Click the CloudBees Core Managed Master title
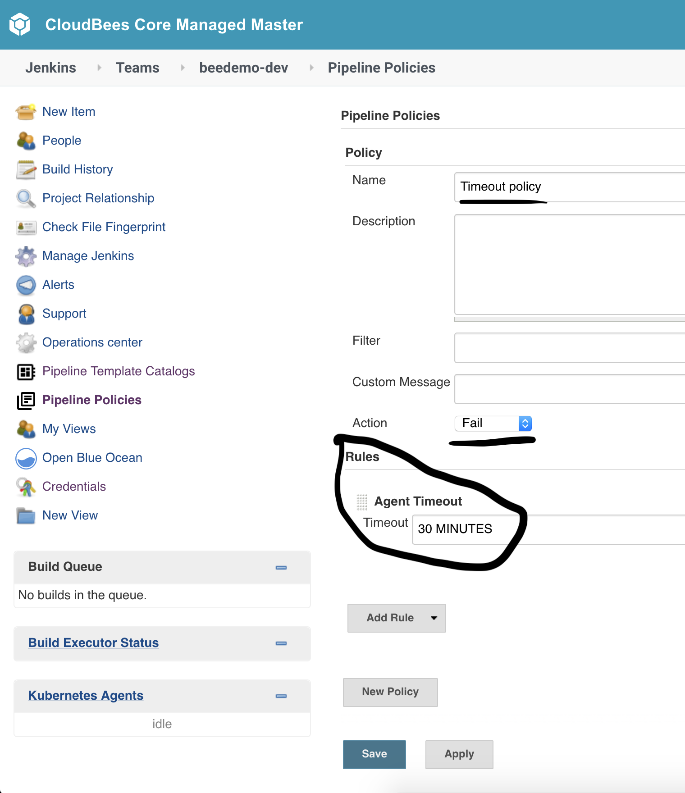The width and height of the screenshot is (685, 793). [174, 25]
